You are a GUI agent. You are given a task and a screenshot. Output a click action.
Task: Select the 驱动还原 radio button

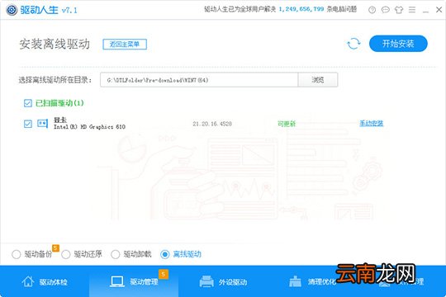66,254
